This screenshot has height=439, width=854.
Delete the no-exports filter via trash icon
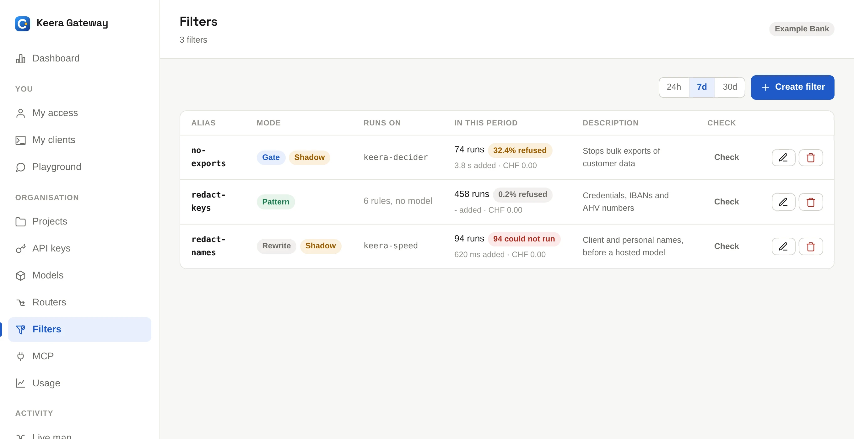811,158
